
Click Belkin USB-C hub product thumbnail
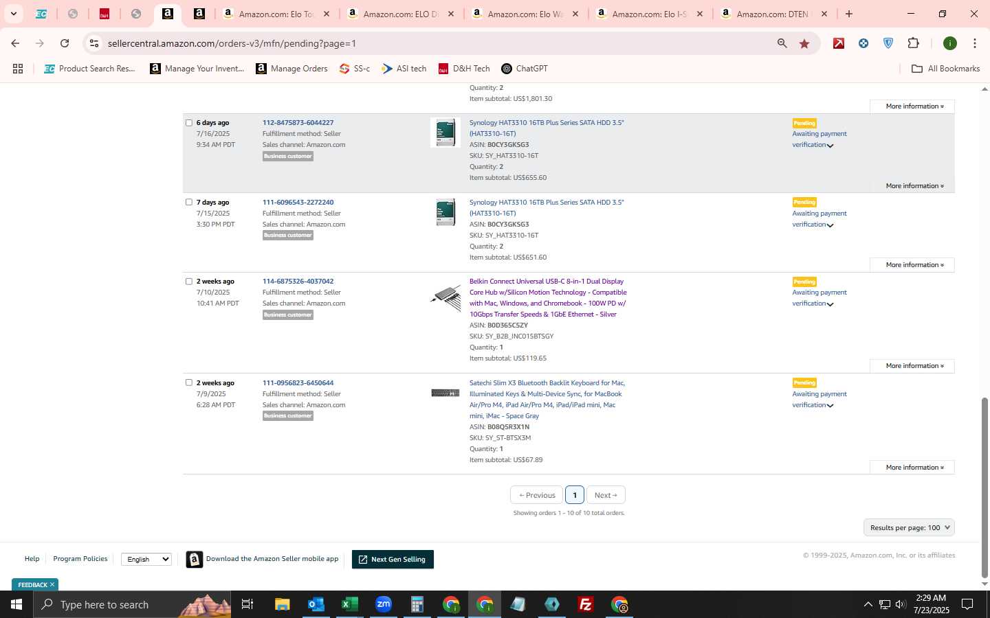[445, 298]
